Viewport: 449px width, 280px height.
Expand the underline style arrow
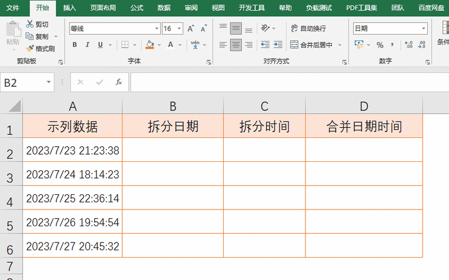(110, 45)
